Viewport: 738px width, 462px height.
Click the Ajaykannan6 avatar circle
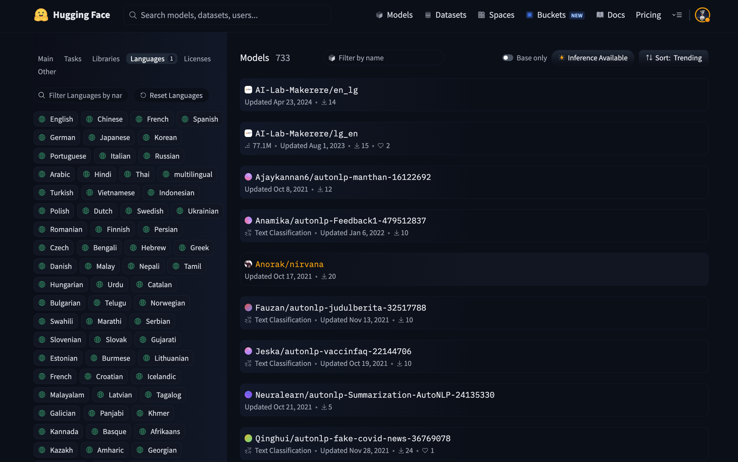click(248, 177)
